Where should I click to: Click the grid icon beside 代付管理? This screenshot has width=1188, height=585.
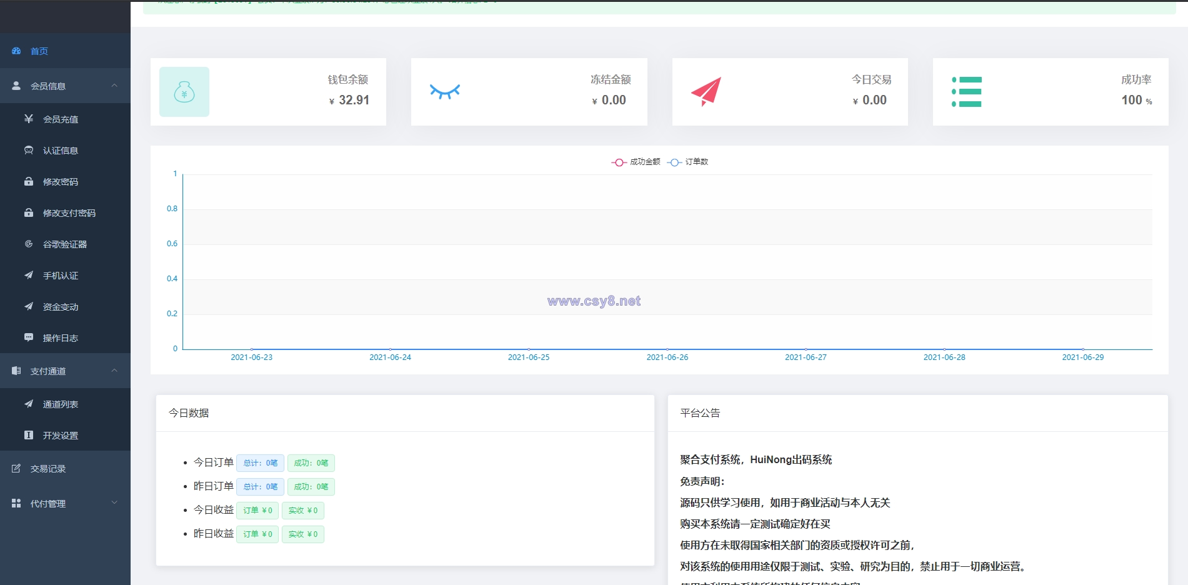pyautogui.click(x=16, y=503)
